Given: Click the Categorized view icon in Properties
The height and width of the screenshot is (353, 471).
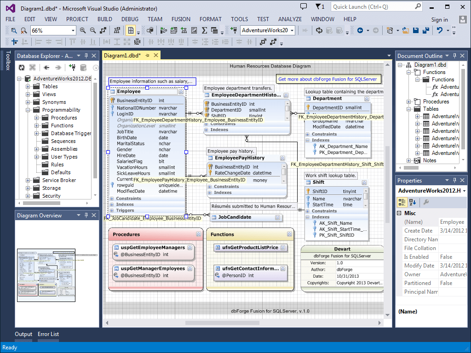Looking at the screenshot, I should click(x=402, y=202).
